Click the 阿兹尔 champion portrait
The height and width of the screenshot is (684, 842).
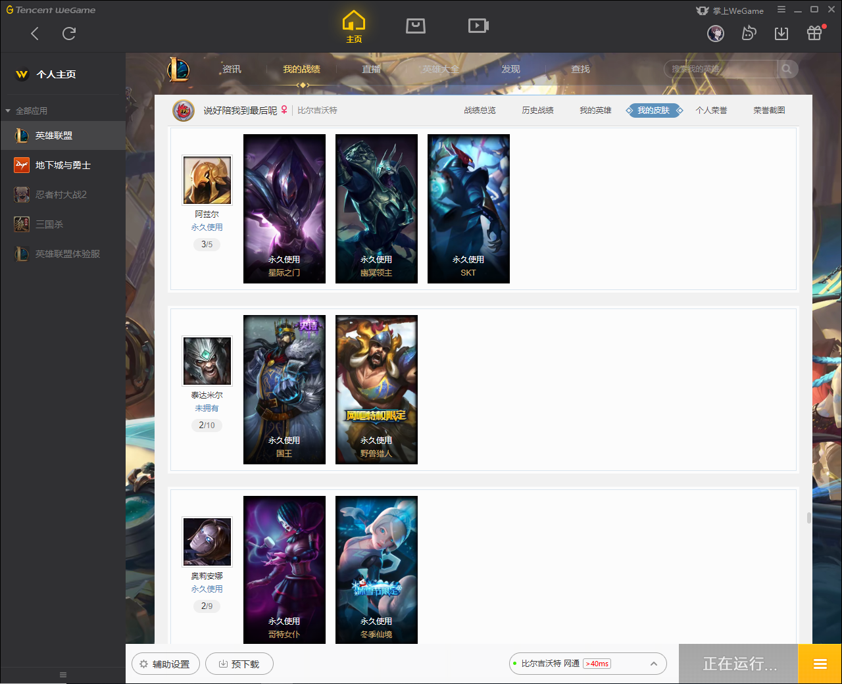[x=207, y=180]
